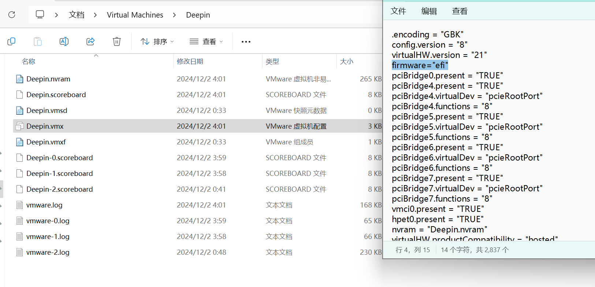Image resolution: width=595 pixels, height=287 pixels.
Task: Click 行 4, 列 15 in Notepad status bar
Action: point(413,250)
